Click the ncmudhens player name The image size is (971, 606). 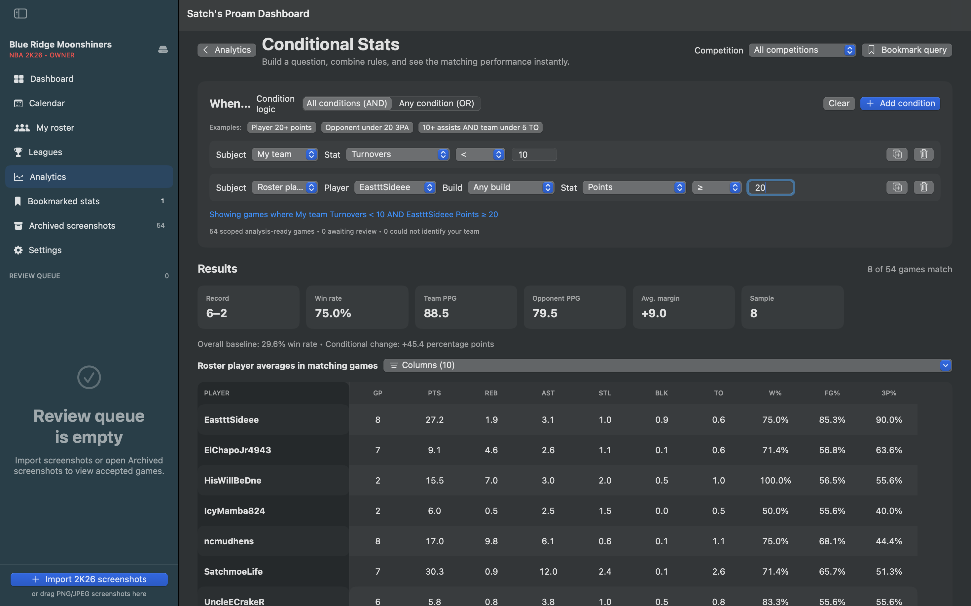tap(229, 541)
